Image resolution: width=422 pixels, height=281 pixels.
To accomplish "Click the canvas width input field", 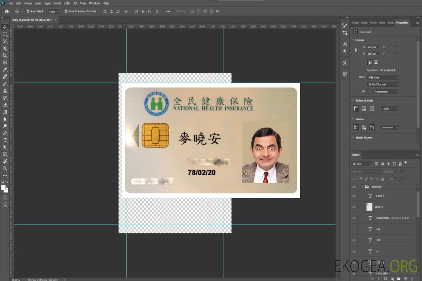I will pos(373,47).
